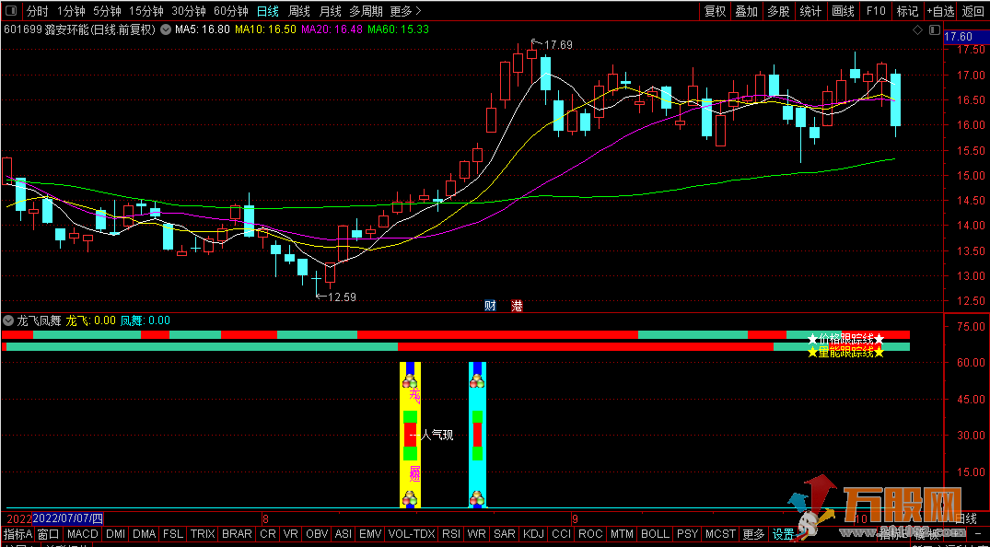Screen dimensions: 990x547
Task: Switch indicator to BRAR
Action: coord(237,534)
